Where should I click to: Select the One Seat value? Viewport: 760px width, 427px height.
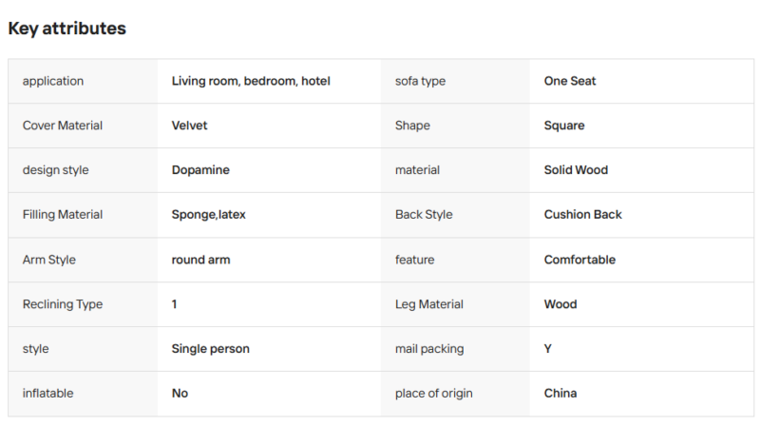point(569,81)
